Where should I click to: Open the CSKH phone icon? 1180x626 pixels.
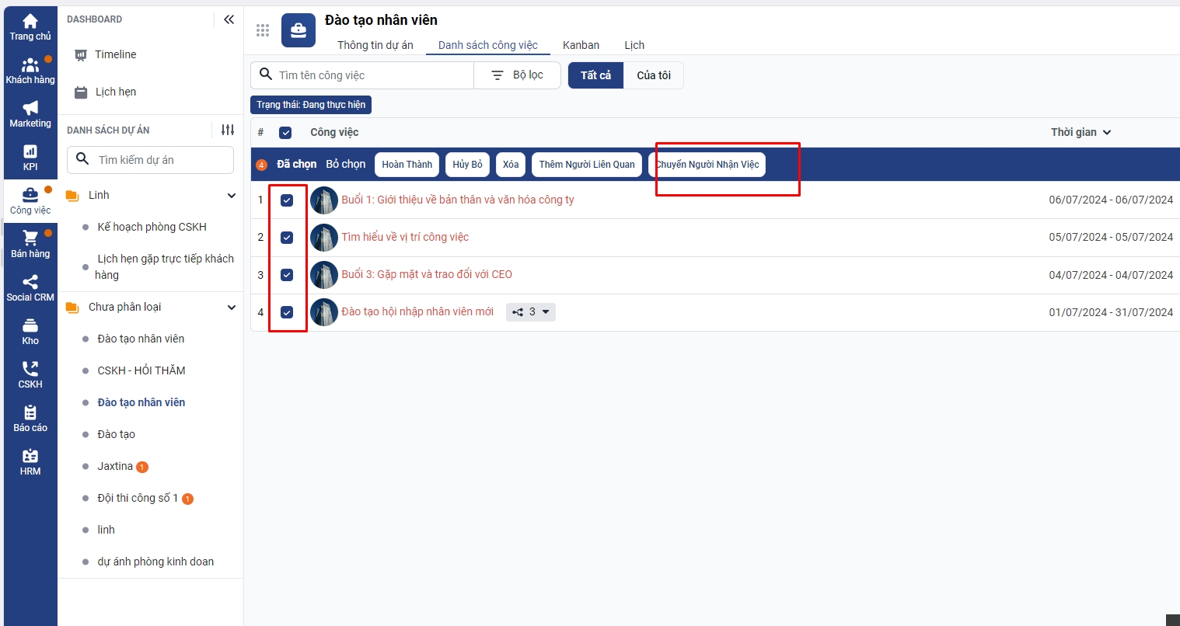(x=30, y=370)
